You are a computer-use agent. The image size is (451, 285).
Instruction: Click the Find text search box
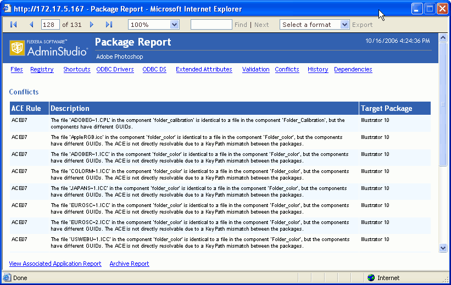click(211, 25)
